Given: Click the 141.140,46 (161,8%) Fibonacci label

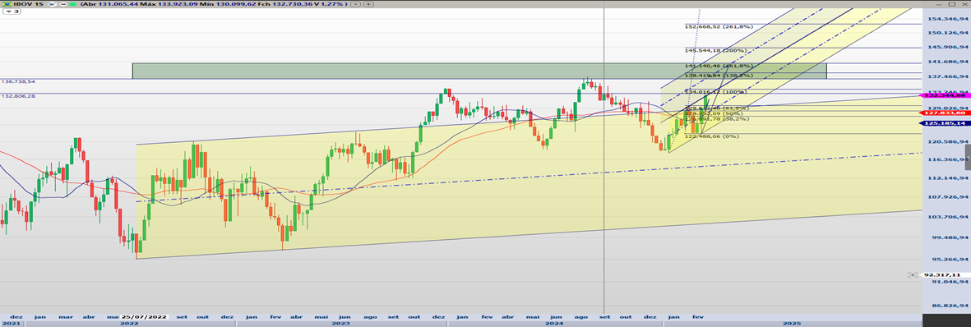Looking at the screenshot, I should tap(719, 65).
